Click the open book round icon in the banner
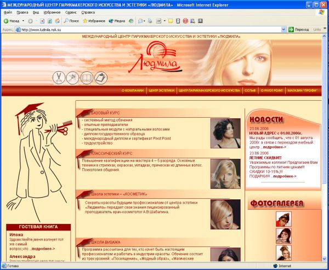This screenshot has width=329, height=270. click(87, 78)
